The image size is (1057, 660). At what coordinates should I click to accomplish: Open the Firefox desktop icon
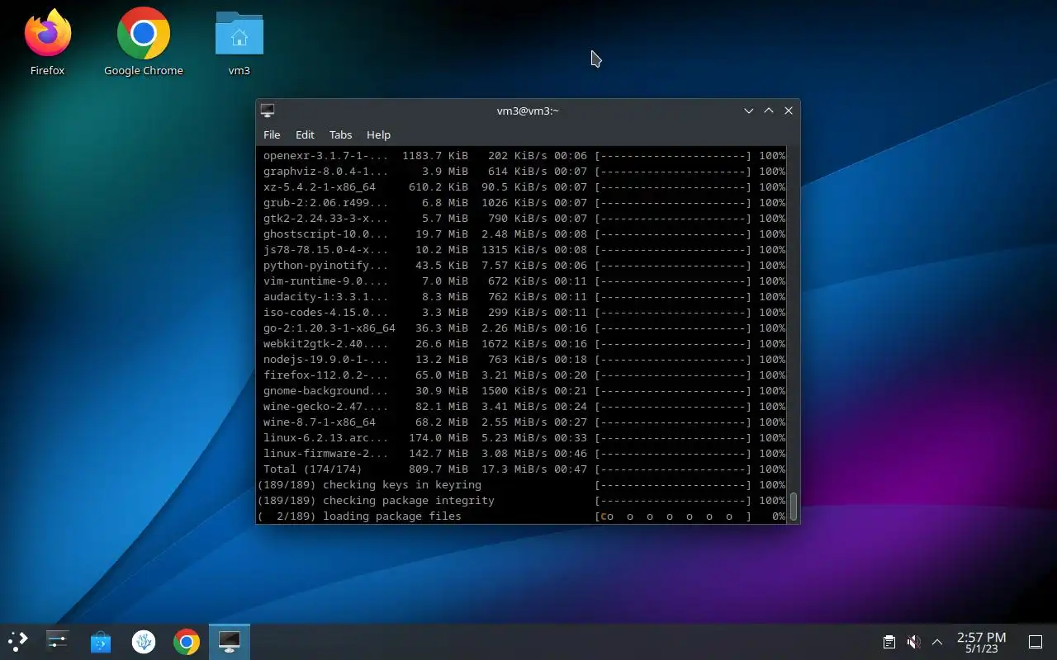coord(47,41)
